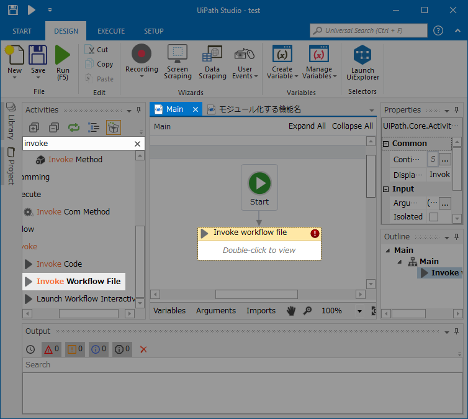The height and width of the screenshot is (419, 468).
Task: Click quick-access run icon in title bar
Action: 31,10
